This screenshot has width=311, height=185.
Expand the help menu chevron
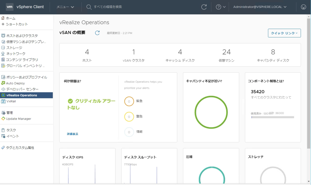point(224,7)
